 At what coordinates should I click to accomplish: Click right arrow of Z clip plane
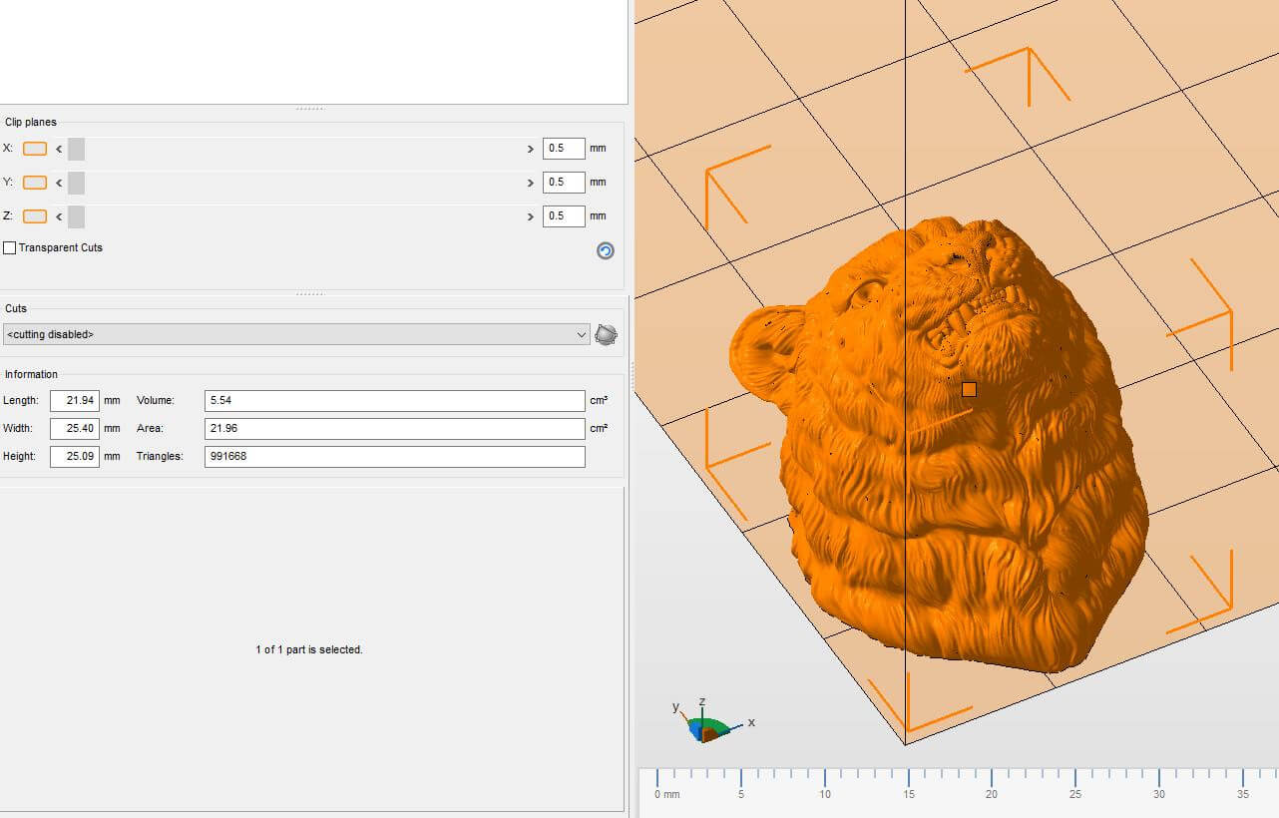[x=530, y=216]
